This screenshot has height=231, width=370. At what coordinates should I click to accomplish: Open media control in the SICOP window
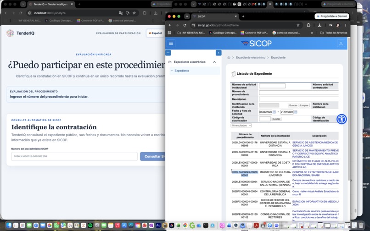point(331,25)
